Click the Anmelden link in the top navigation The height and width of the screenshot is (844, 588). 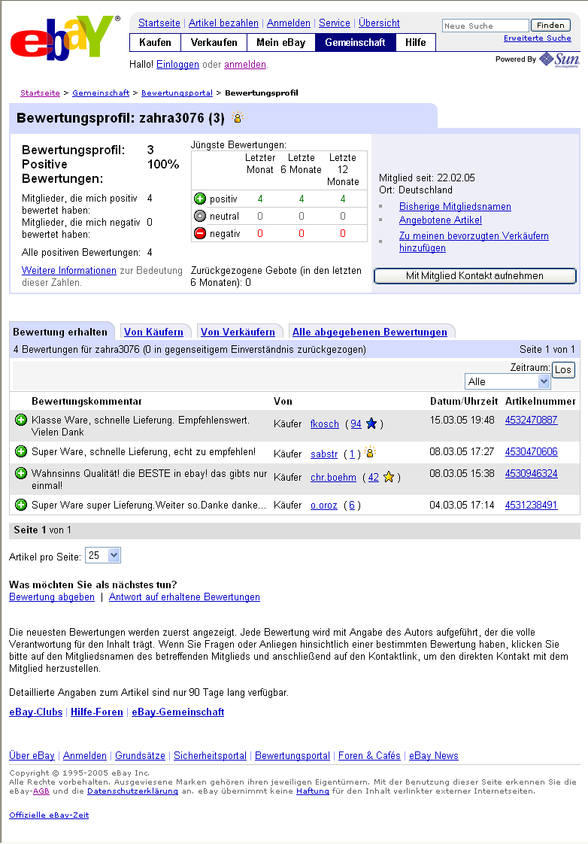(288, 23)
